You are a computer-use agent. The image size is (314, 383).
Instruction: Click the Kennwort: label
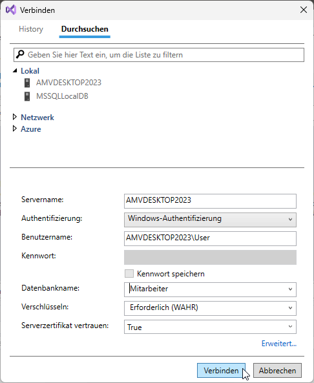(x=39, y=256)
